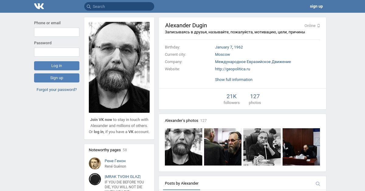Expand Show full information
365x191 pixels.
pyautogui.click(x=234, y=79)
